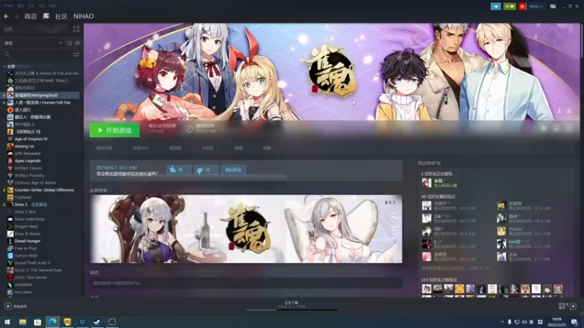Viewport: 584px width, 328px height.
Task: Open the Nihao account dropdown
Action: (x=536, y=7)
